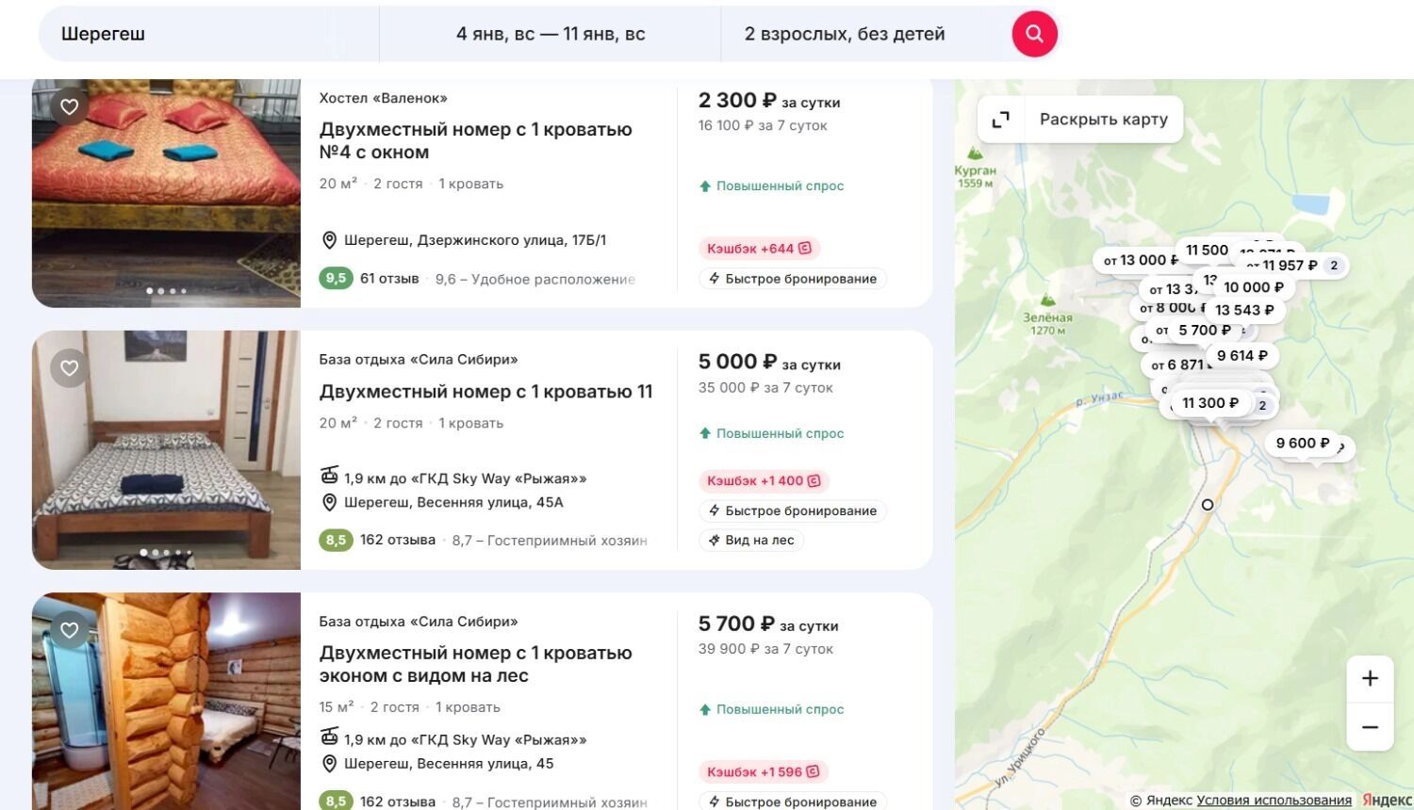Click the Кэшбэк +1 400 badge
Screen dimensions: 1414x810
pos(763,480)
